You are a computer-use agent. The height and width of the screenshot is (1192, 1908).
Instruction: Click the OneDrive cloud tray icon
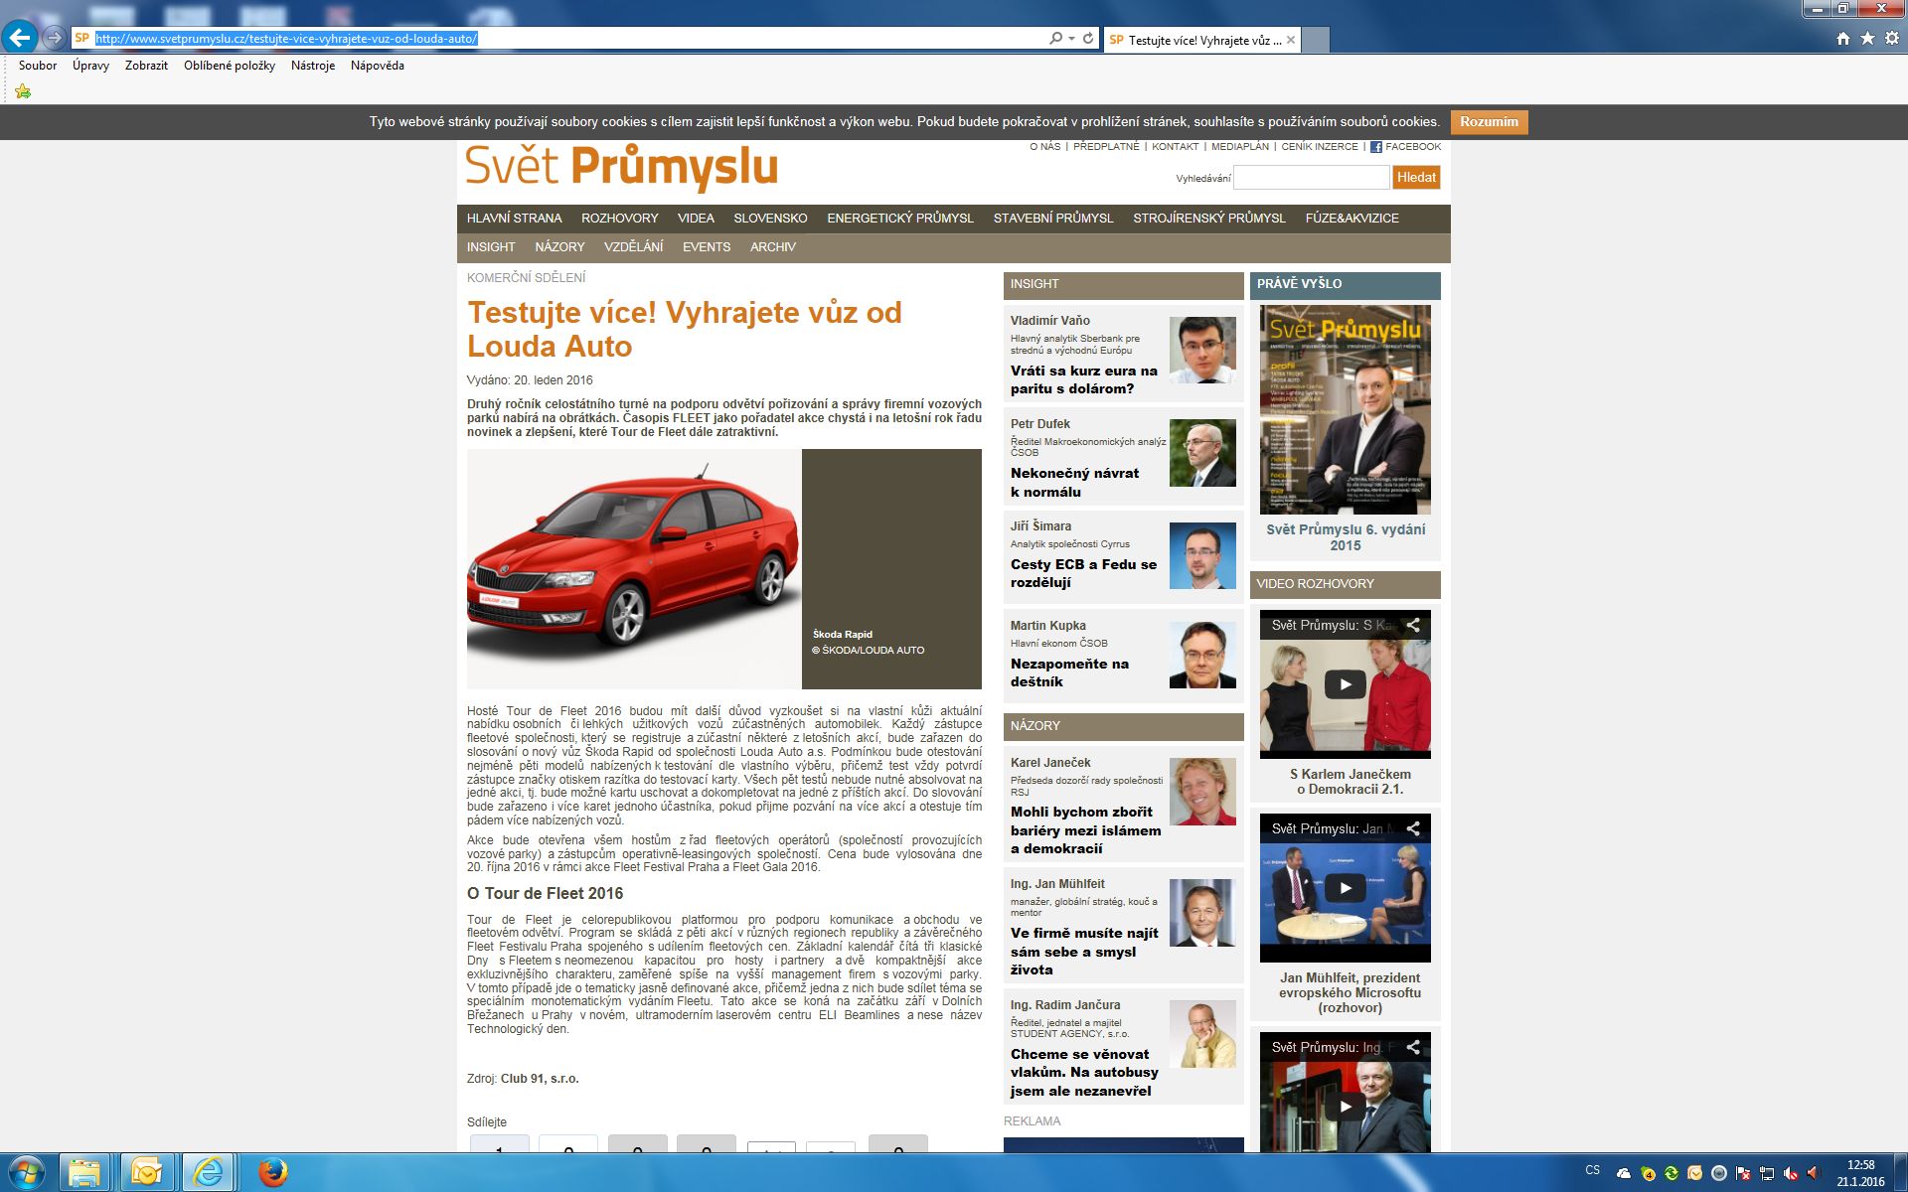pyautogui.click(x=1624, y=1174)
